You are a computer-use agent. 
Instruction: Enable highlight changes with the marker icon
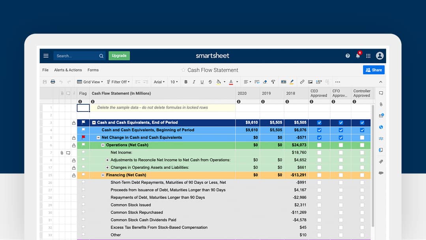[291, 82]
